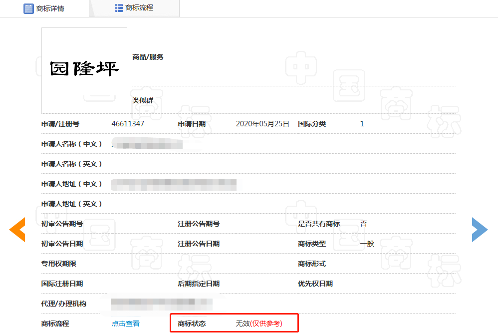
Task: Click the 代理/办理机构 label
Action: tap(63, 304)
